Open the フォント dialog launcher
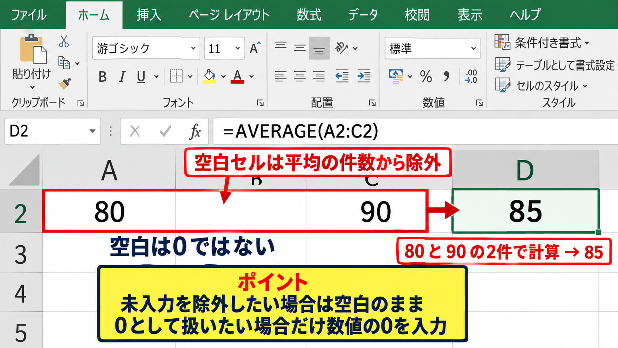Screen dimensions: 618x348 tap(260, 103)
